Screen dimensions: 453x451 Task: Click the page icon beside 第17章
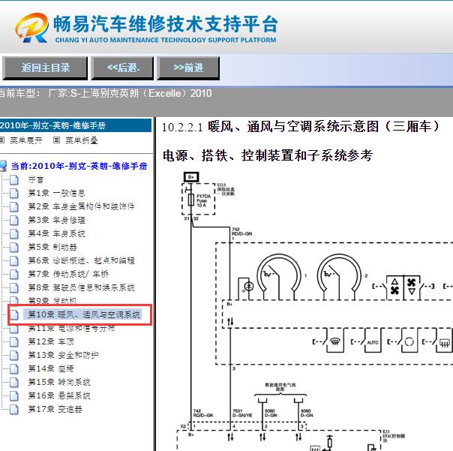[13, 409]
